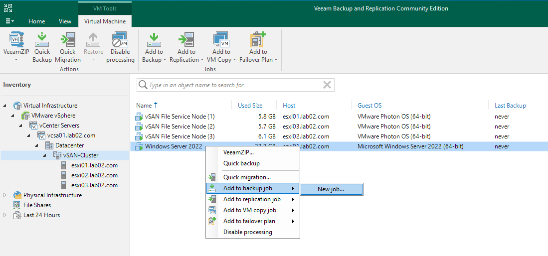The image size is (548, 256).
Task: Click Add to Replication ribbon icon
Action: point(186,39)
